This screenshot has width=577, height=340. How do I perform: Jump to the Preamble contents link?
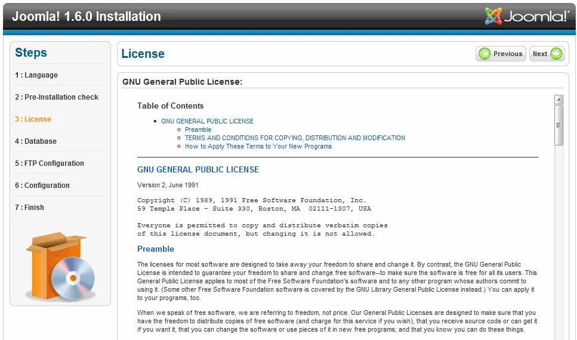[x=198, y=129]
